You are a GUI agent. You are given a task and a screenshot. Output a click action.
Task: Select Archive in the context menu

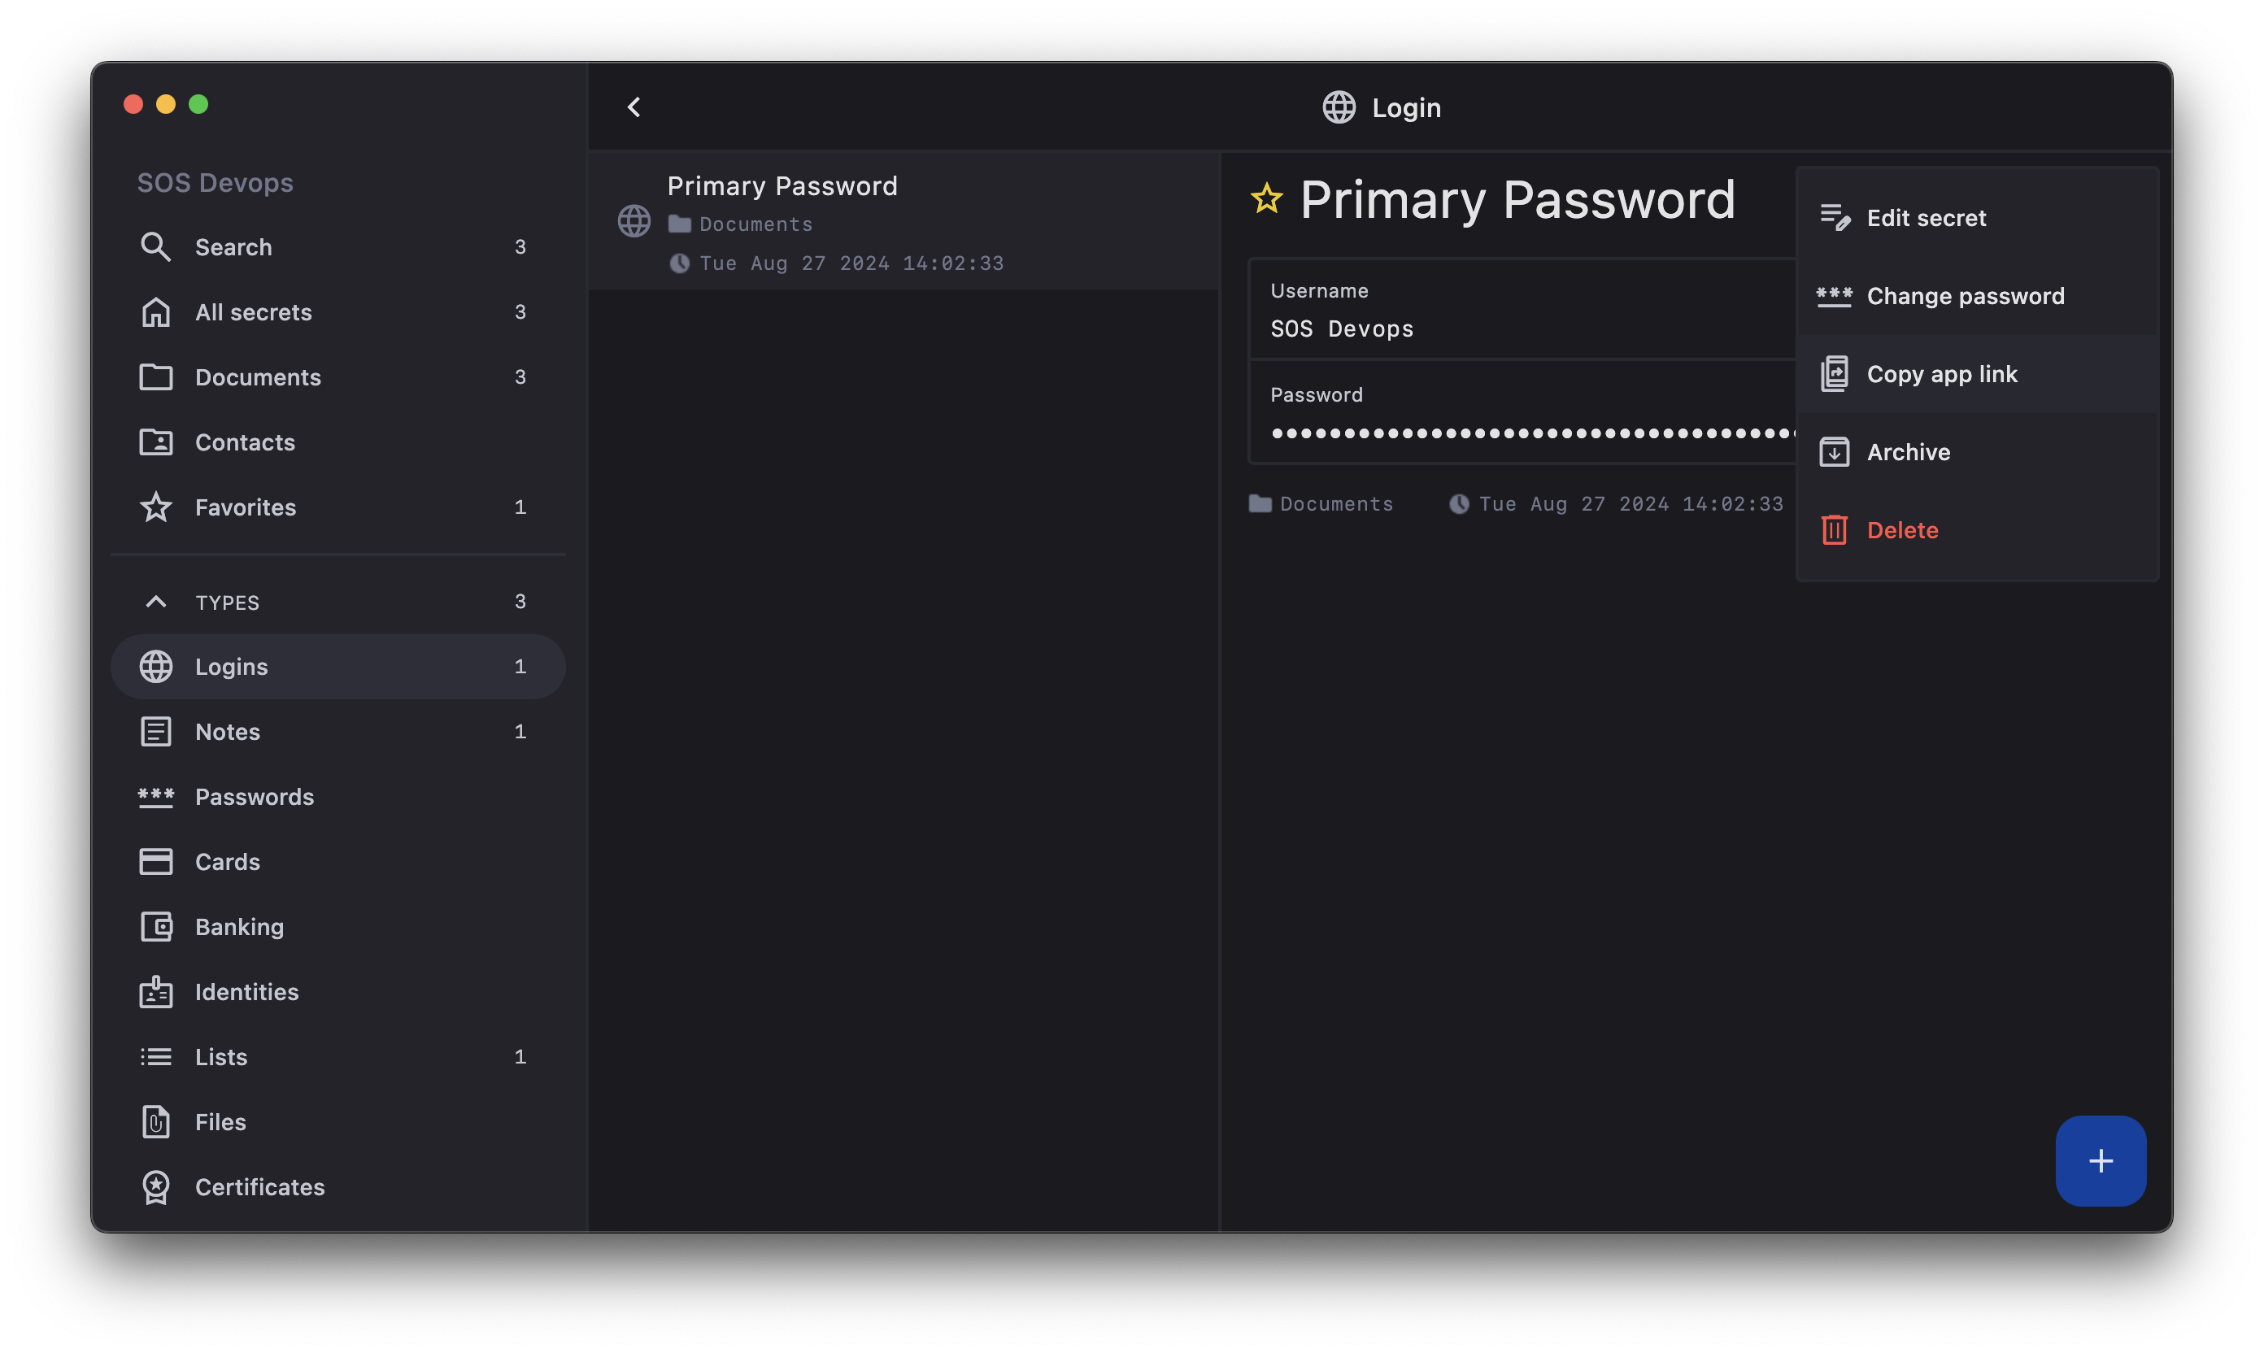click(x=1977, y=452)
